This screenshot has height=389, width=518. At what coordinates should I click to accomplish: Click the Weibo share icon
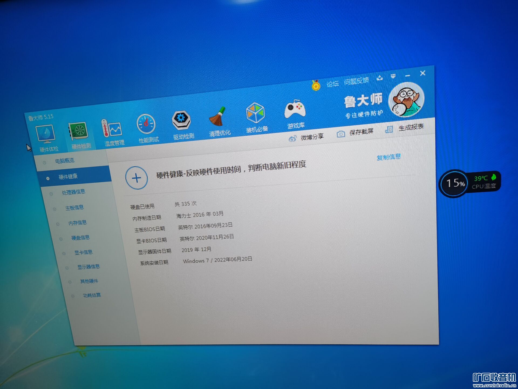292,139
